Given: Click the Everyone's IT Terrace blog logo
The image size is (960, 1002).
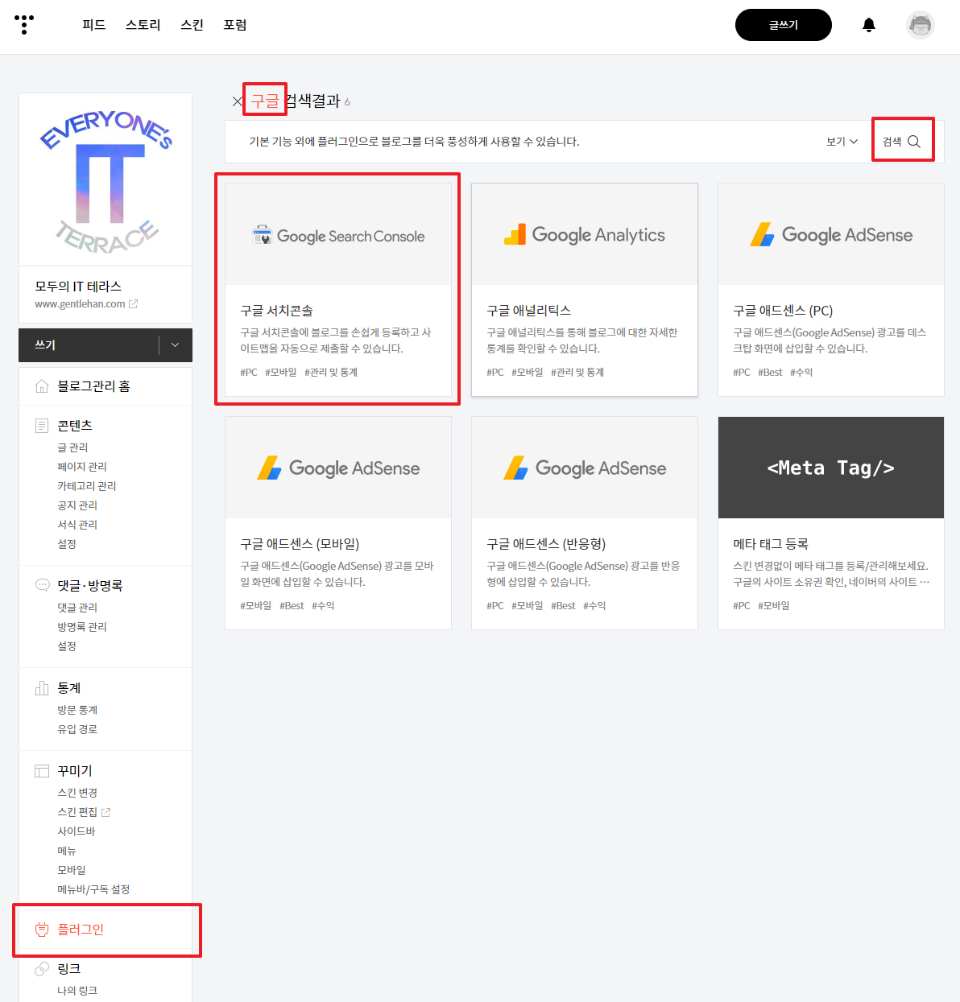Looking at the screenshot, I should [106, 180].
